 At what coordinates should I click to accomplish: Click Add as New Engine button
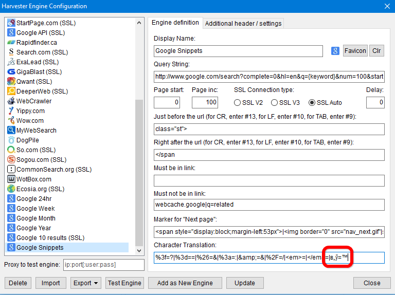tap(185, 283)
